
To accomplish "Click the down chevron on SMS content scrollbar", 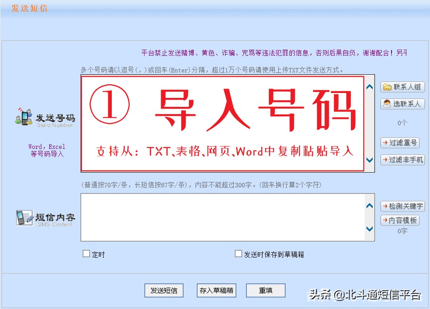I will pyautogui.click(x=370, y=229).
